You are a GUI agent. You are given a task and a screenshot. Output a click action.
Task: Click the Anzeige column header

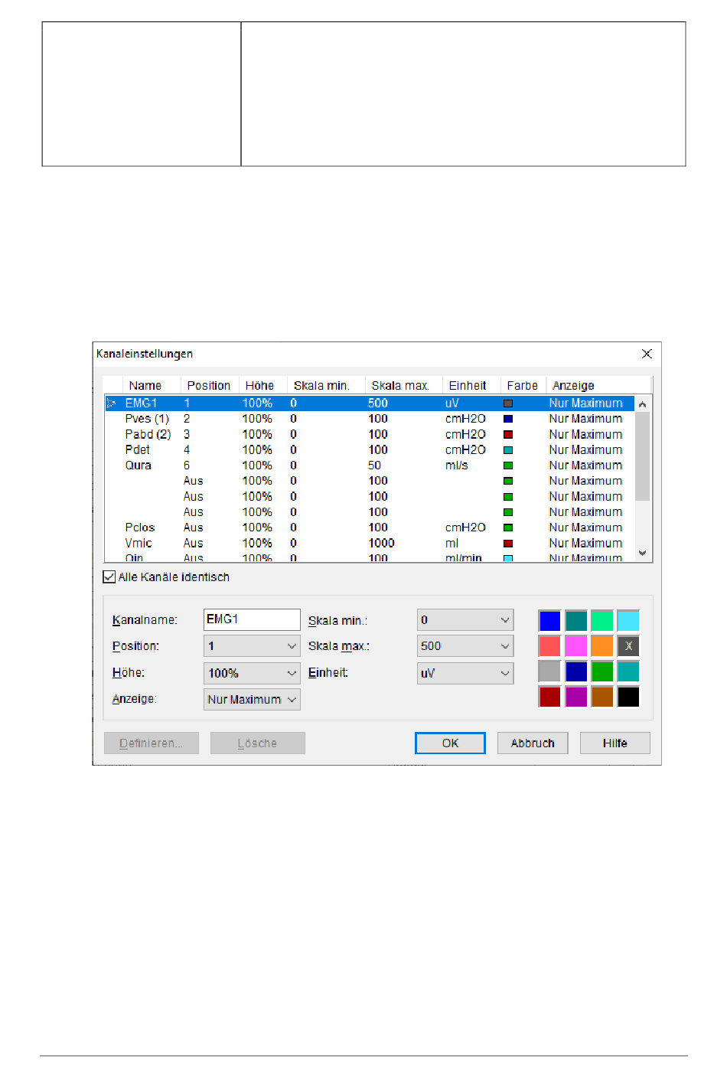pos(598,386)
